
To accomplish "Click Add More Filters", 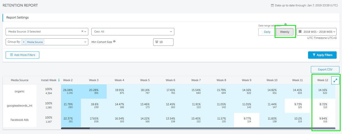I will [x=22, y=55].
